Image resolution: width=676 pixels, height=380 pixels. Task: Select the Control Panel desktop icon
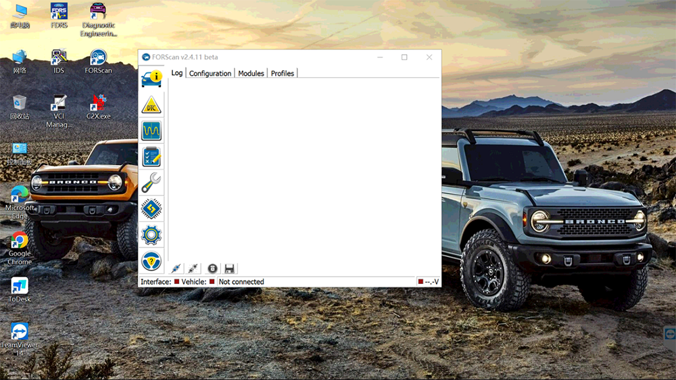pyautogui.click(x=20, y=154)
